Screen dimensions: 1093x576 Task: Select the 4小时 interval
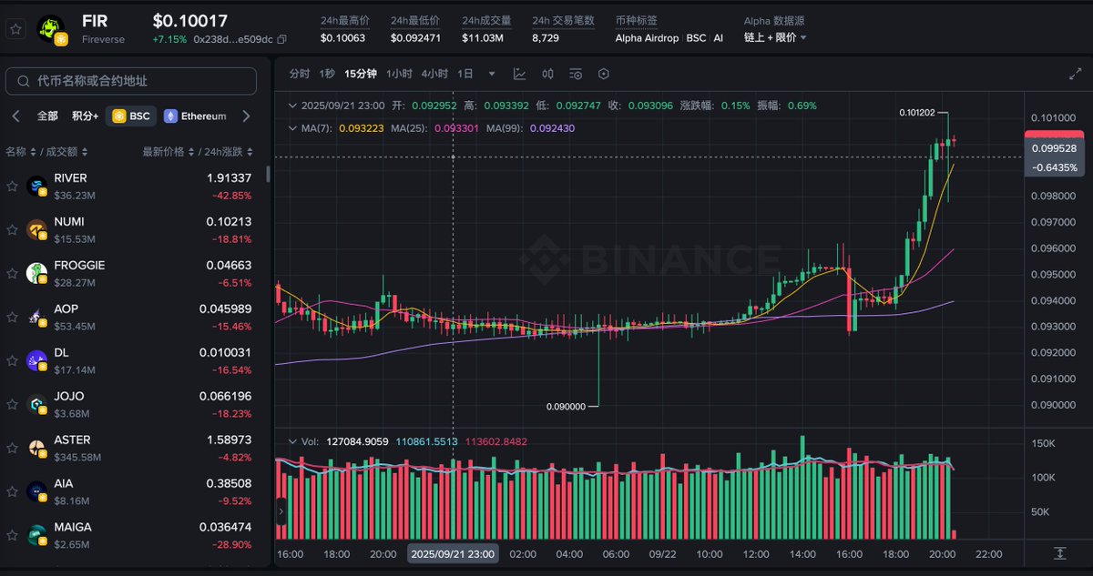click(434, 74)
